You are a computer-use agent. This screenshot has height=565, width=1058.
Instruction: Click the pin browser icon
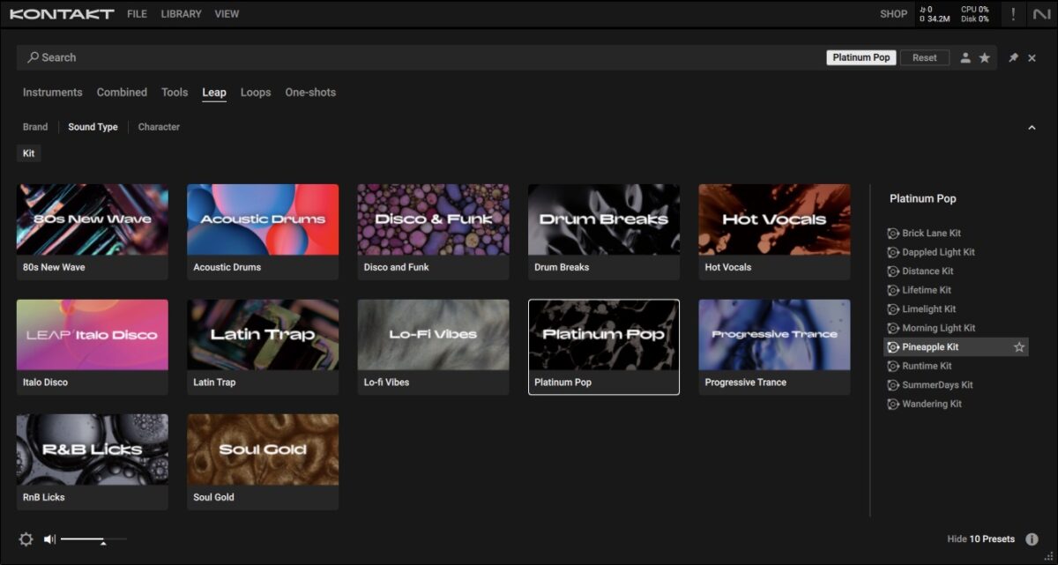[x=1013, y=58]
